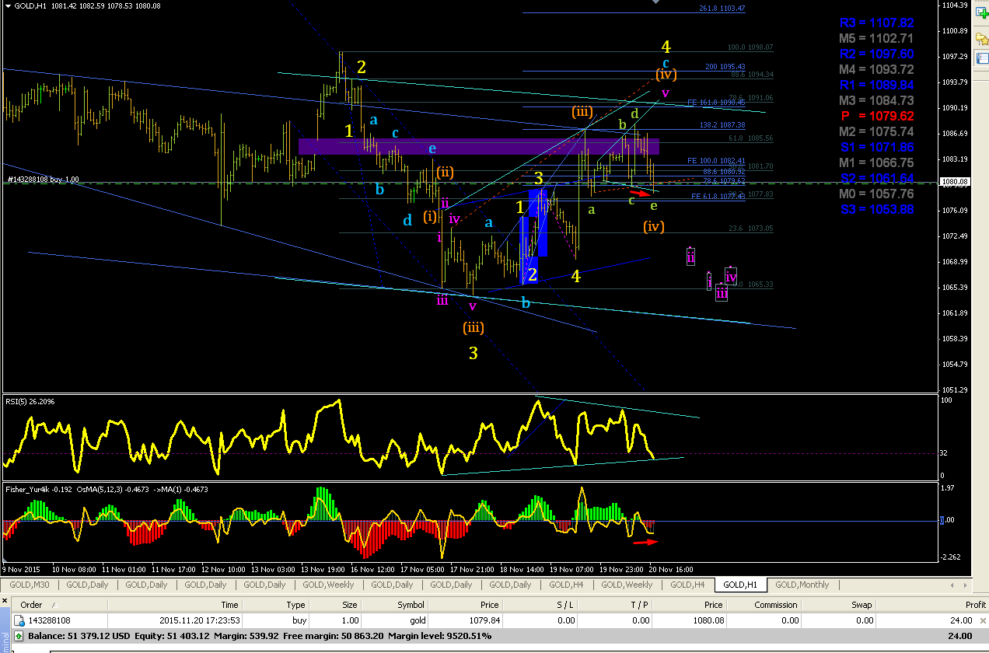The height and width of the screenshot is (653, 989).
Task: Sort orders by the Type column header
Action: (x=275, y=604)
